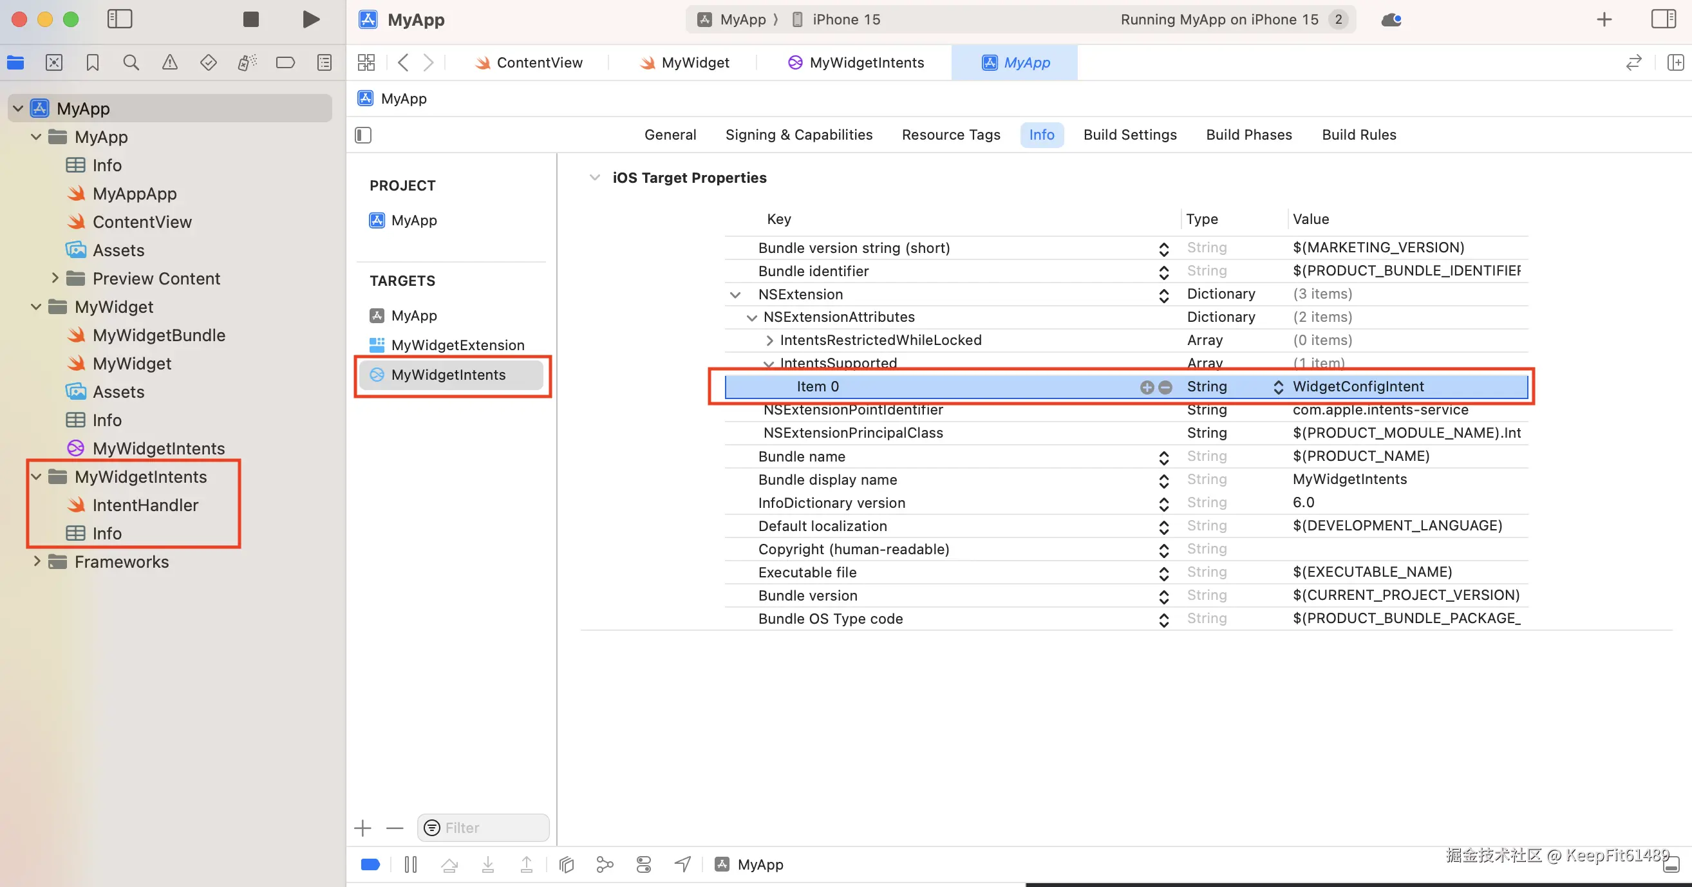Open the Debug Memory Graph icon
This screenshot has width=1692, height=887.
tap(605, 864)
